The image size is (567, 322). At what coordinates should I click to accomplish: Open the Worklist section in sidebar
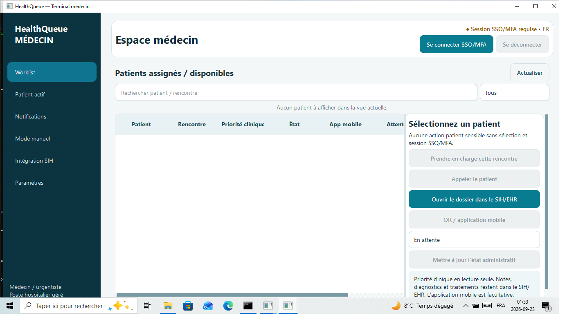tap(52, 72)
